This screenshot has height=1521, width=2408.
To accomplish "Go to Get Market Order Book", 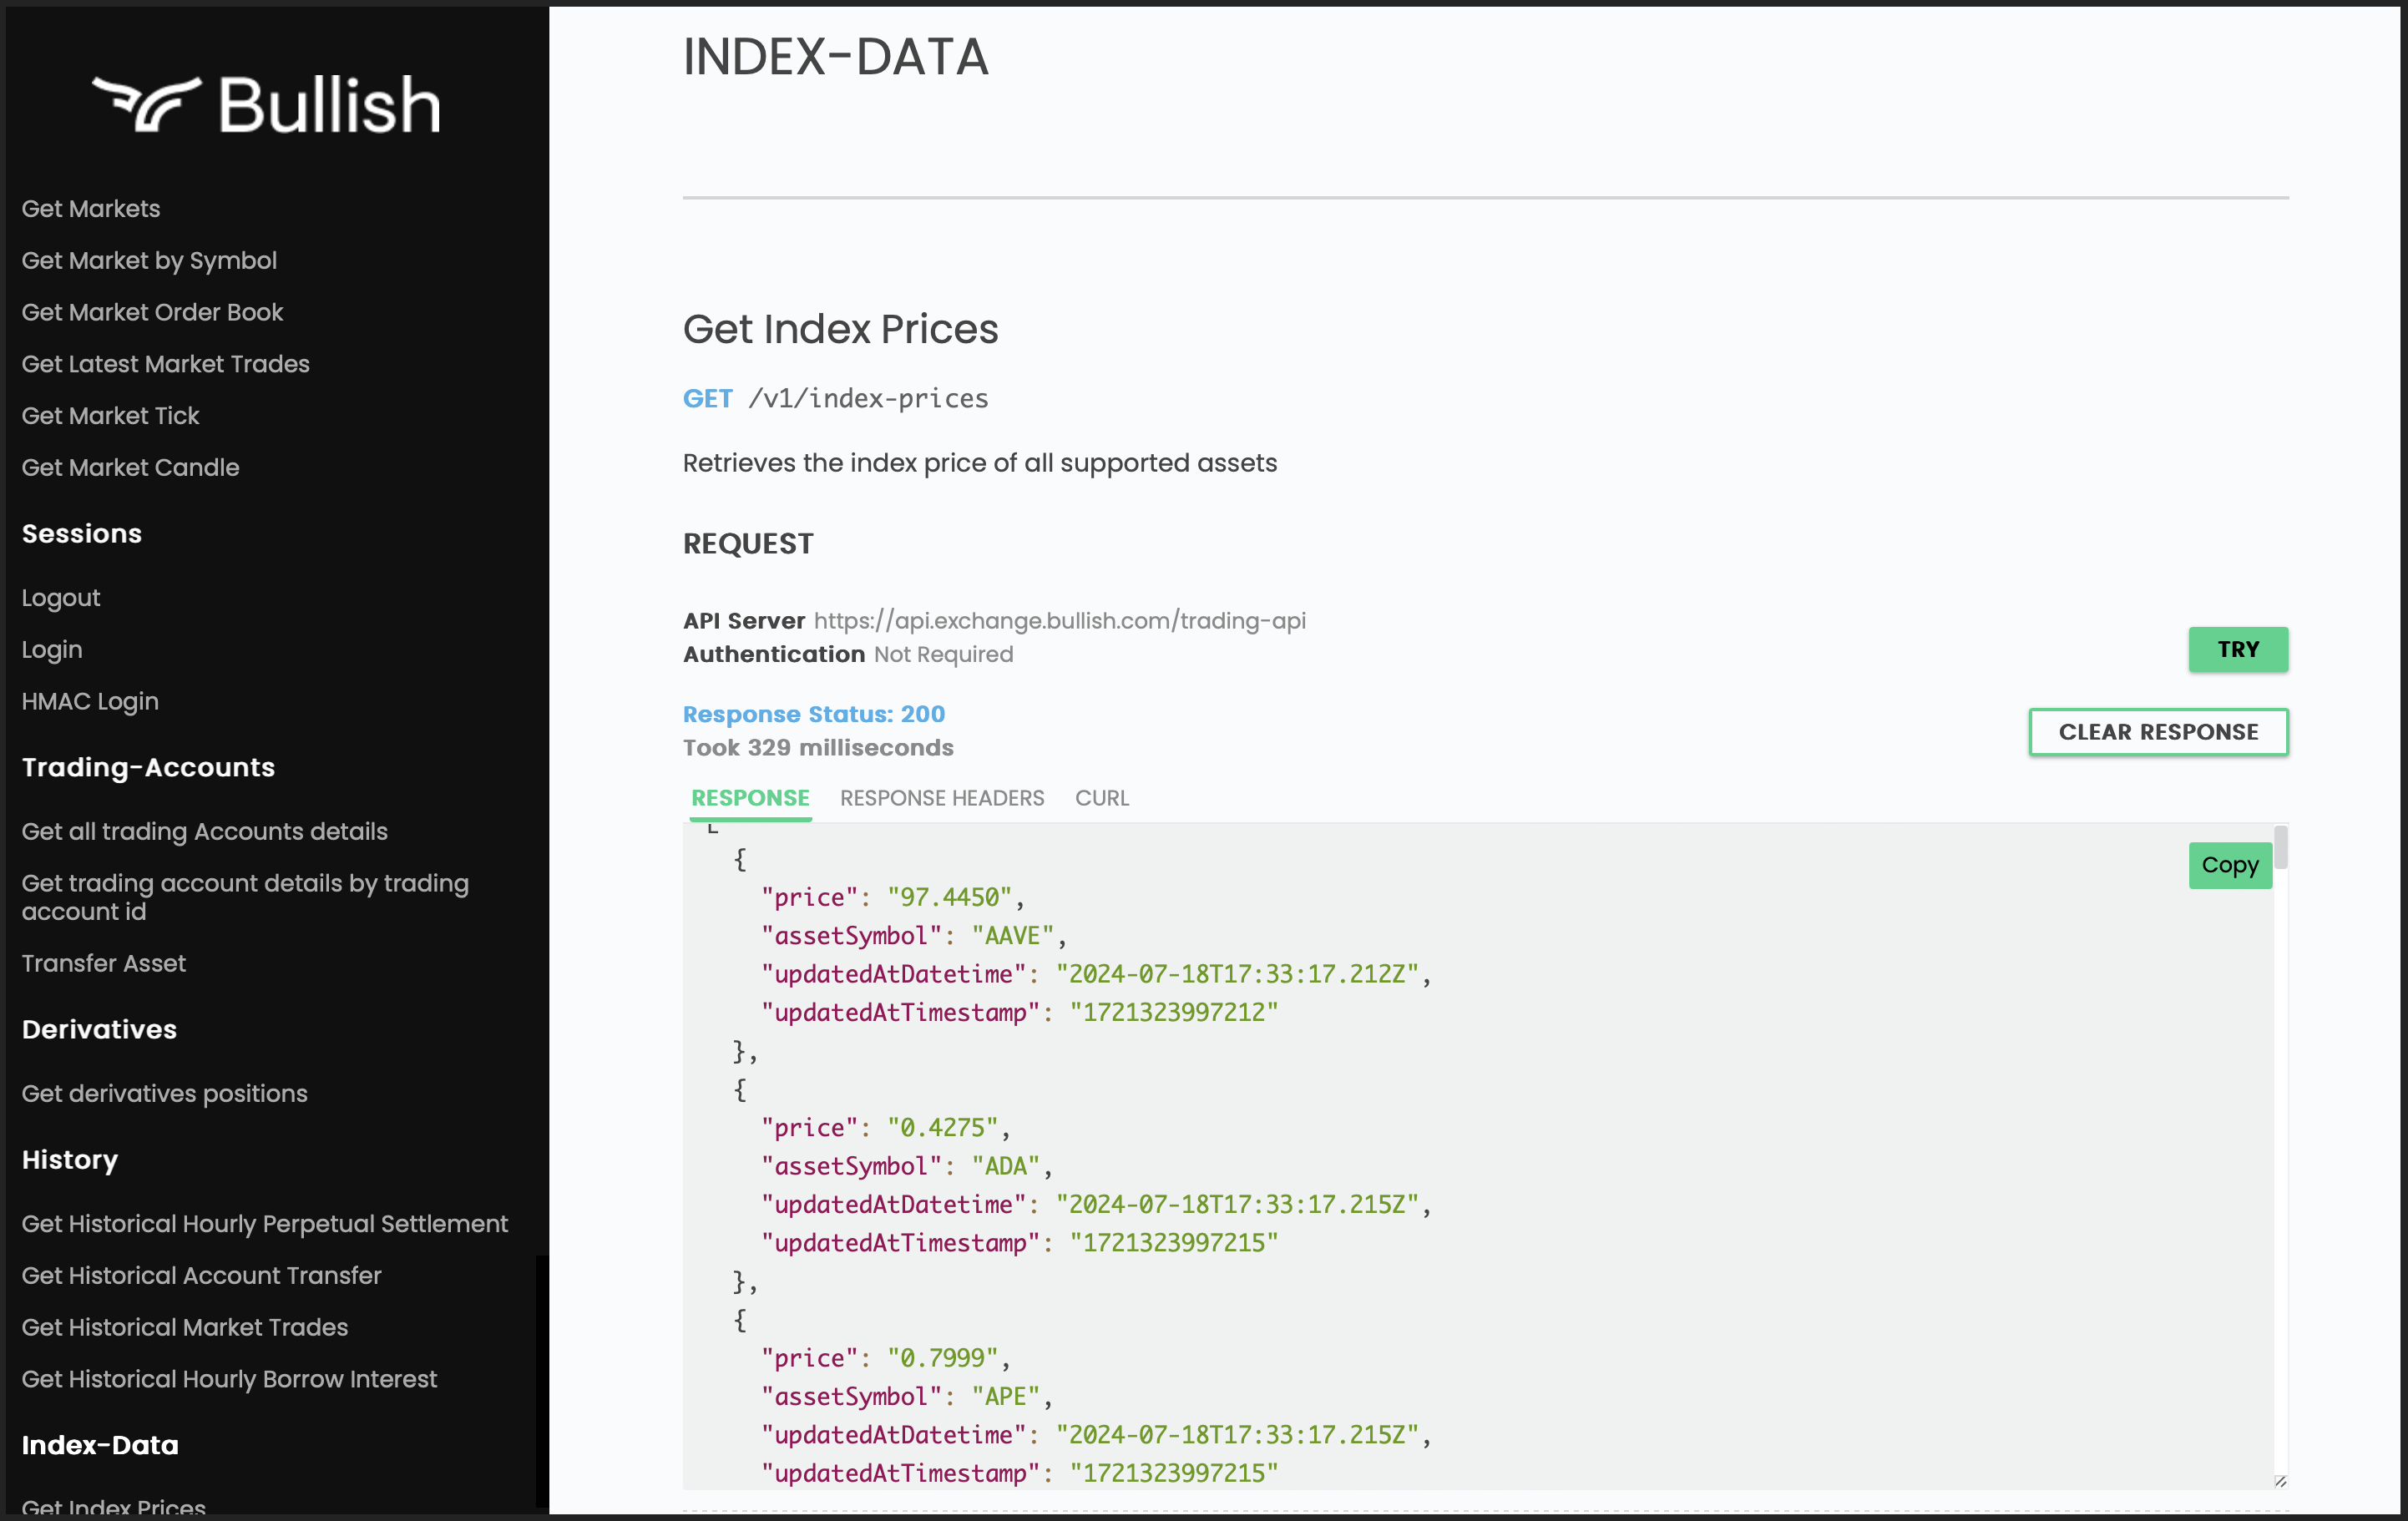I will click(x=152, y=312).
